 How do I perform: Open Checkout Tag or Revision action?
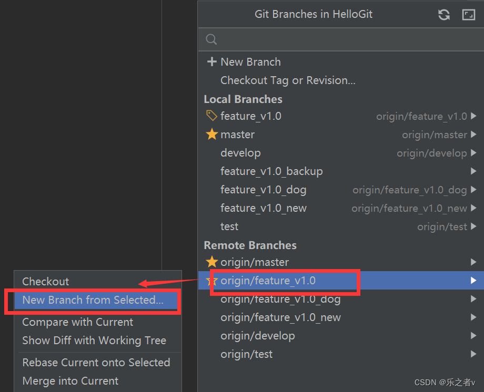(288, 80)
